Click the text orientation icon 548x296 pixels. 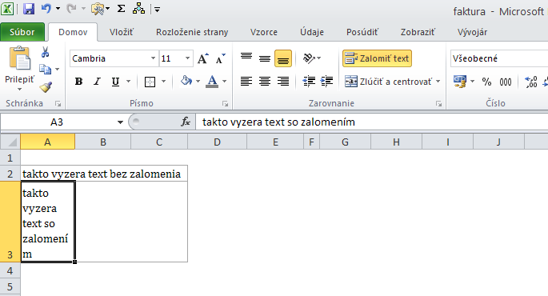click(309, 58)
